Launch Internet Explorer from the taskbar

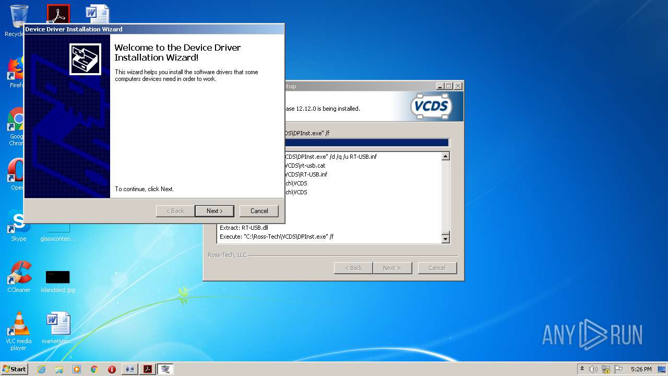point(41,369)
